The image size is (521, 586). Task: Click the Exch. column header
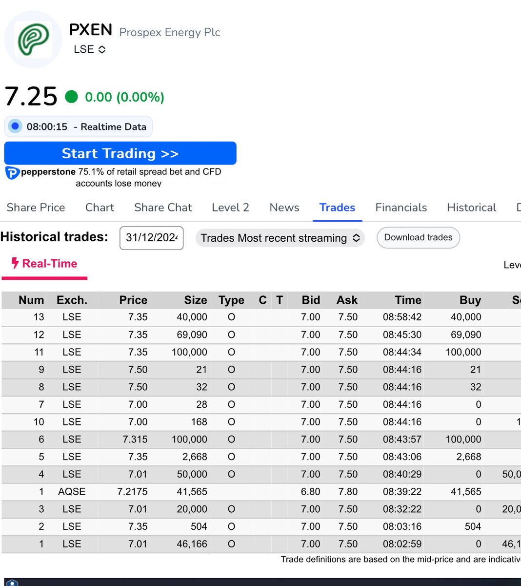point(72,300)
